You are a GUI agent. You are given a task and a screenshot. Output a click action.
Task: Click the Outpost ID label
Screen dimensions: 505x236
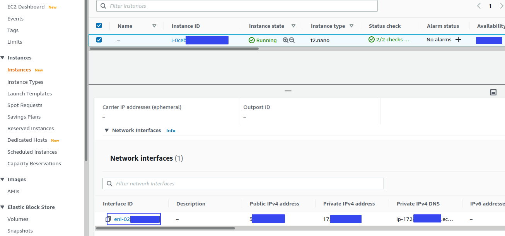point(257,107)
